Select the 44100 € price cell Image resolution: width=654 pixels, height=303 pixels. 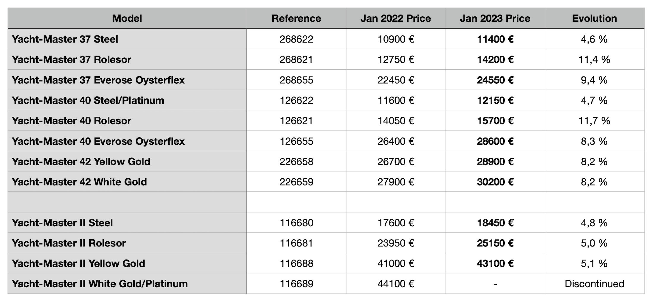(x=396, y=284)
